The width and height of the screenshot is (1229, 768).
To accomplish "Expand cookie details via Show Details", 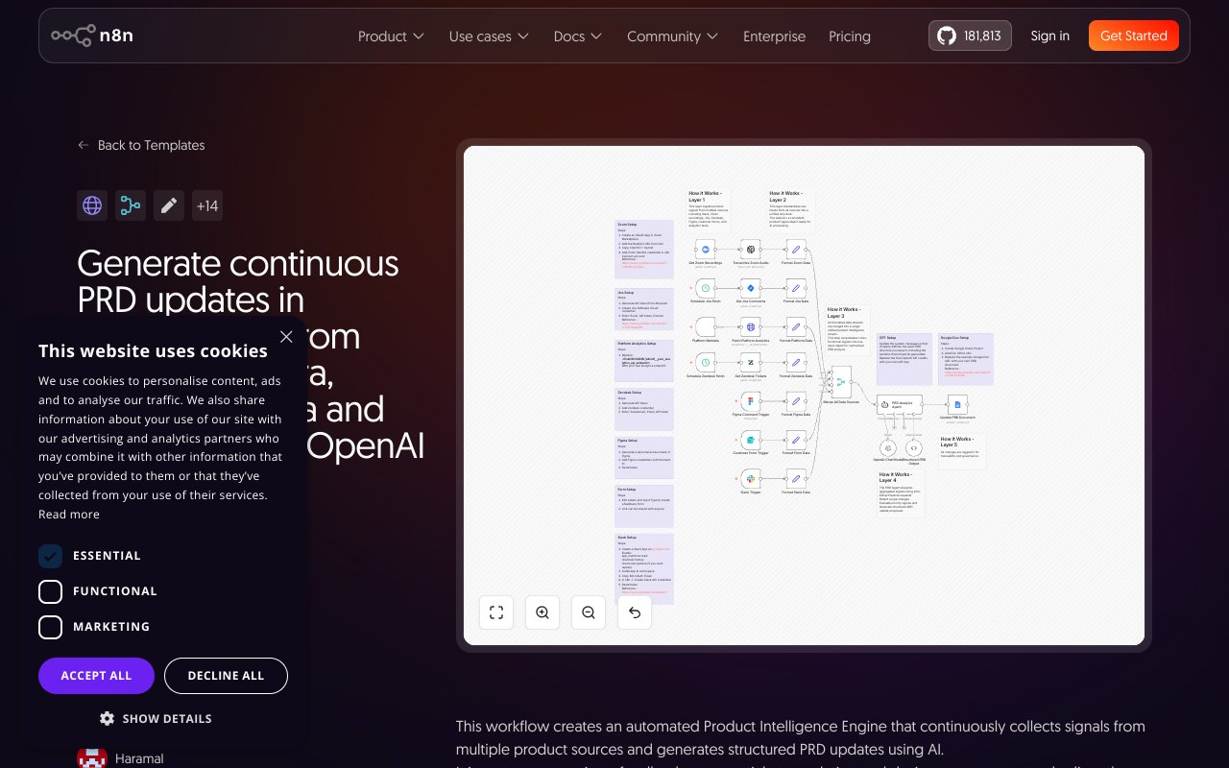I will tap(156, 718).
